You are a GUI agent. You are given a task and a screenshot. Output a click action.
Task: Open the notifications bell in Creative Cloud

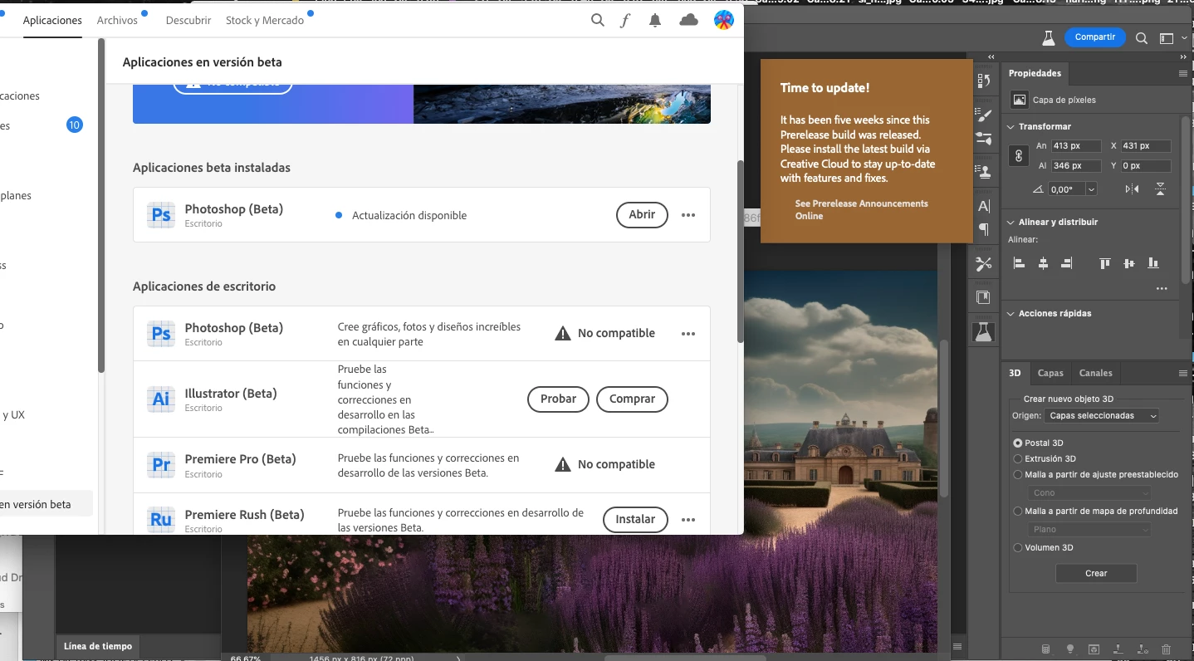point(655,21)
